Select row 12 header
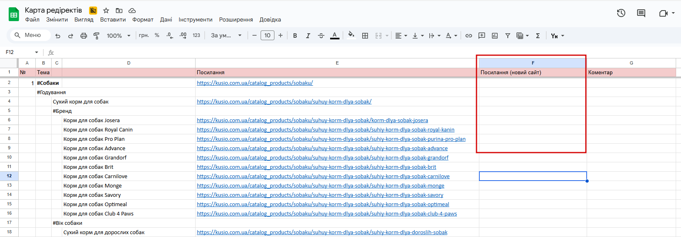Screen dimensions: 681x237 9,176
